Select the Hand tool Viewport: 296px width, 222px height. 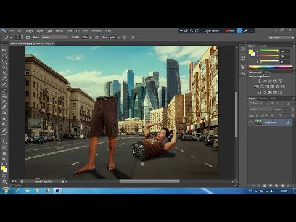[4, 154]
